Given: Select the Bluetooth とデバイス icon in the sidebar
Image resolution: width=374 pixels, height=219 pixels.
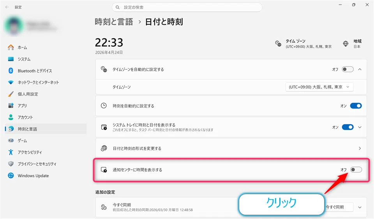Looking at the screenshot, I should click(11, 71).
